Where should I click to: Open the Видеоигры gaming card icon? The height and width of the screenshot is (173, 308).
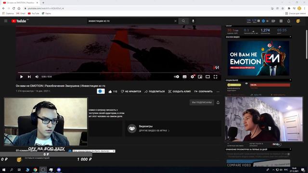tap(132, 128)
